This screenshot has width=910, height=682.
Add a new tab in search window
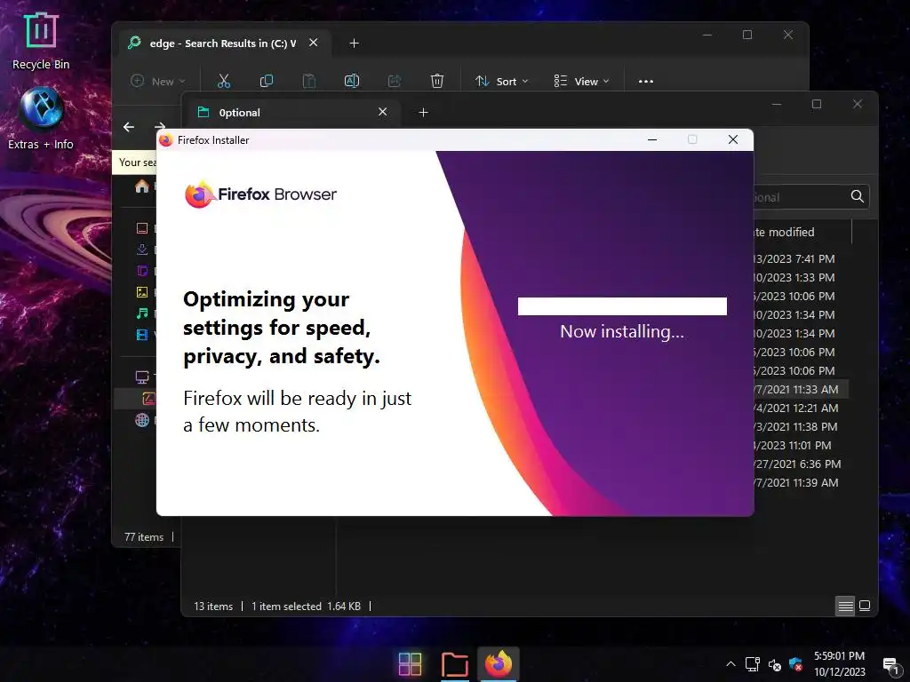pos(354,43)
